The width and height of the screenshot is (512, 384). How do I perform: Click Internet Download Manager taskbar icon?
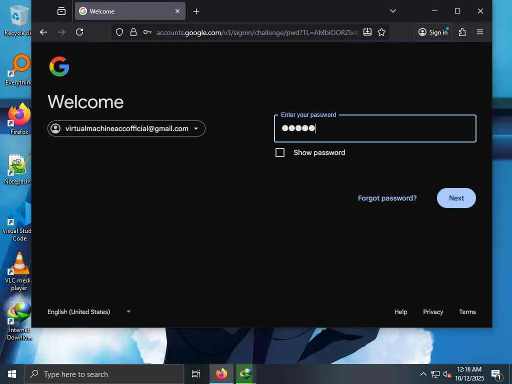(246, 374)
